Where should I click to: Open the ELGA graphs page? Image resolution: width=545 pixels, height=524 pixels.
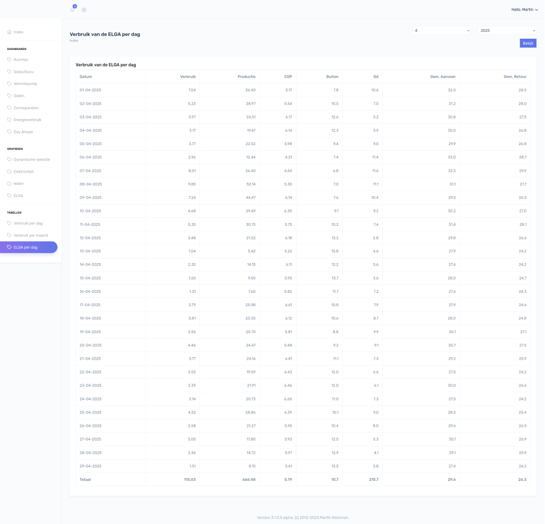click(x=19, y=196)
